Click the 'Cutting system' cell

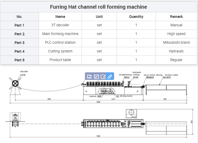tap(60, 51)
